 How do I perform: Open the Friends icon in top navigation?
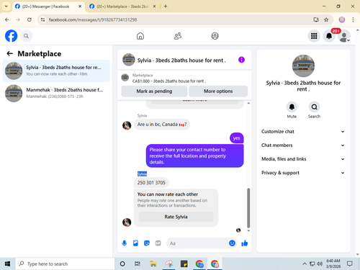[x=178, y=36]
